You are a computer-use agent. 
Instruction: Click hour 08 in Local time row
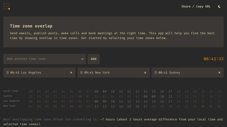[x=96, y=91]
